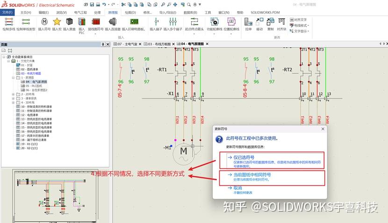Close the 更新符号 dialog with X

click(323, 129)
